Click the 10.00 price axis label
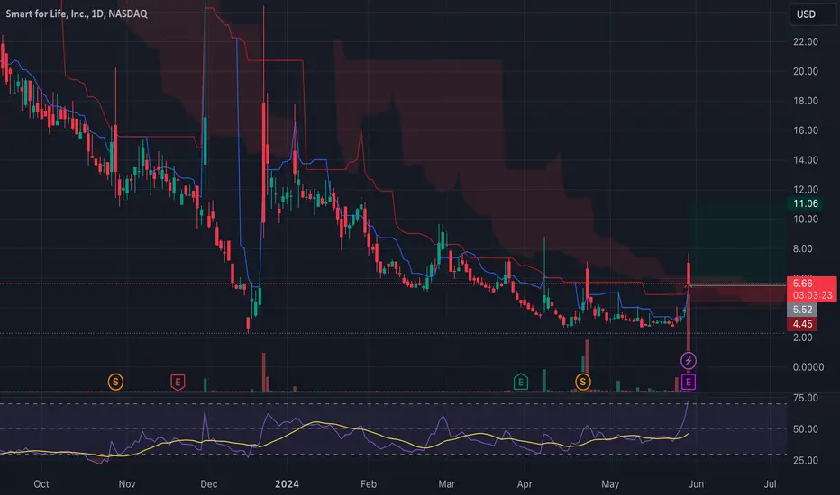 click(x=806, y=219)
